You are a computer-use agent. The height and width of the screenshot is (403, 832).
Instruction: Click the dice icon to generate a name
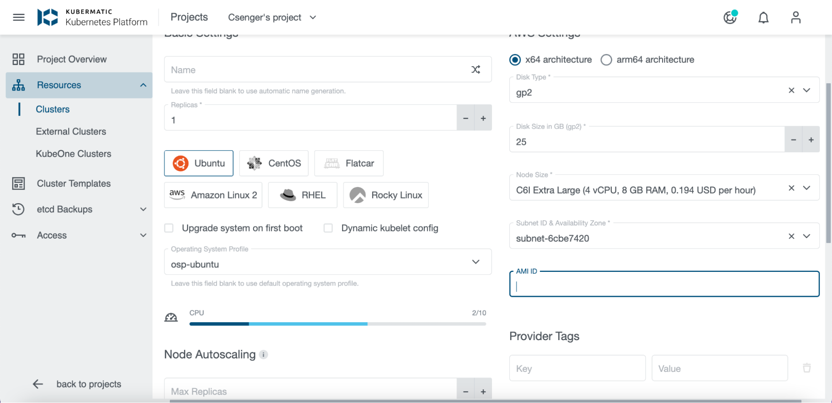[x=476, y=69]
